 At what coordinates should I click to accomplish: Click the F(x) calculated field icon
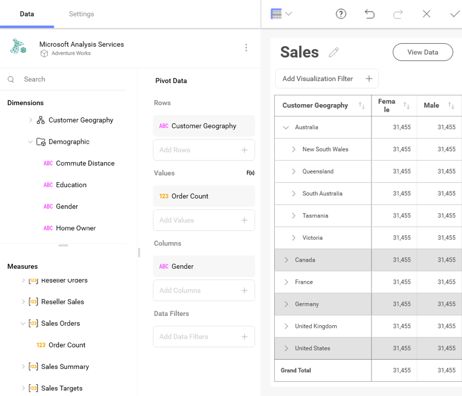pyautogui.click(x=251, y=173)
